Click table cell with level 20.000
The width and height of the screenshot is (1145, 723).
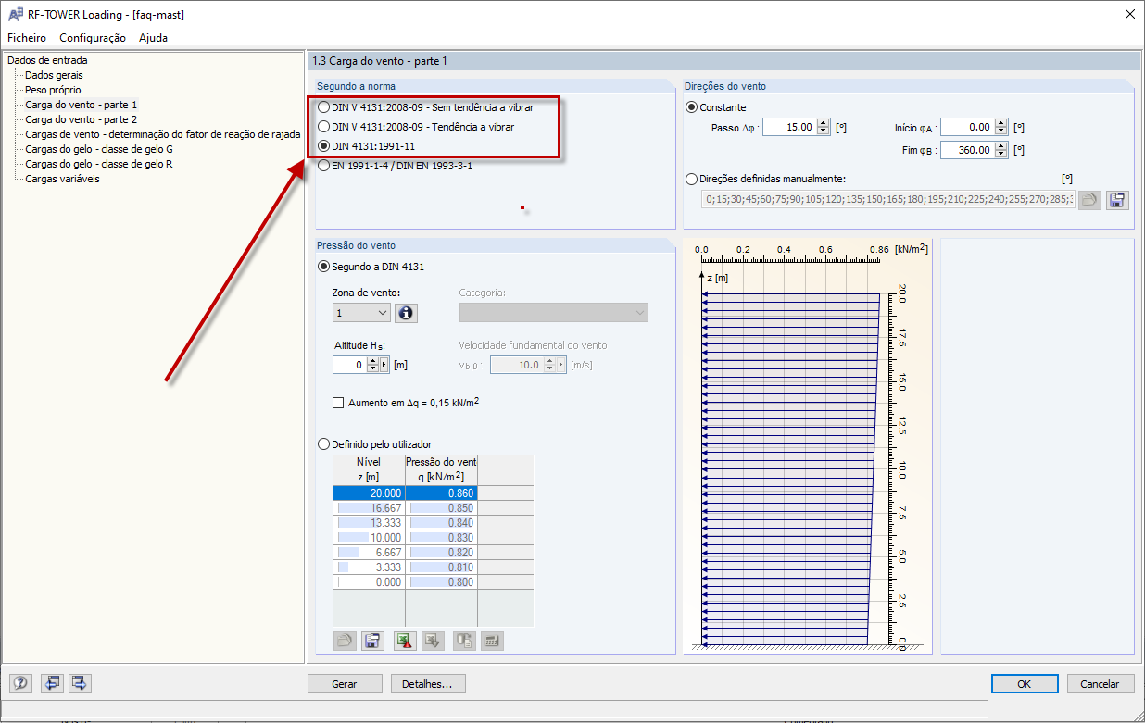point(369,493)
